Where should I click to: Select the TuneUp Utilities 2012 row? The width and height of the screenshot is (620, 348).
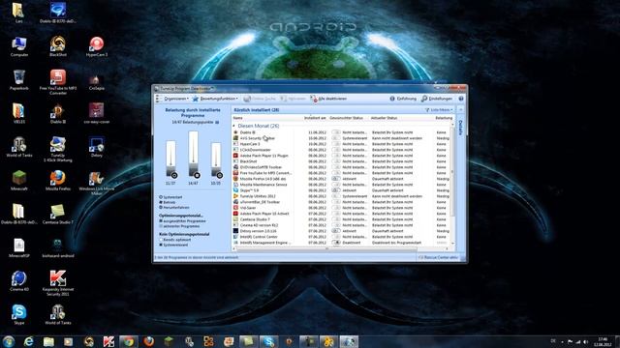341,196
